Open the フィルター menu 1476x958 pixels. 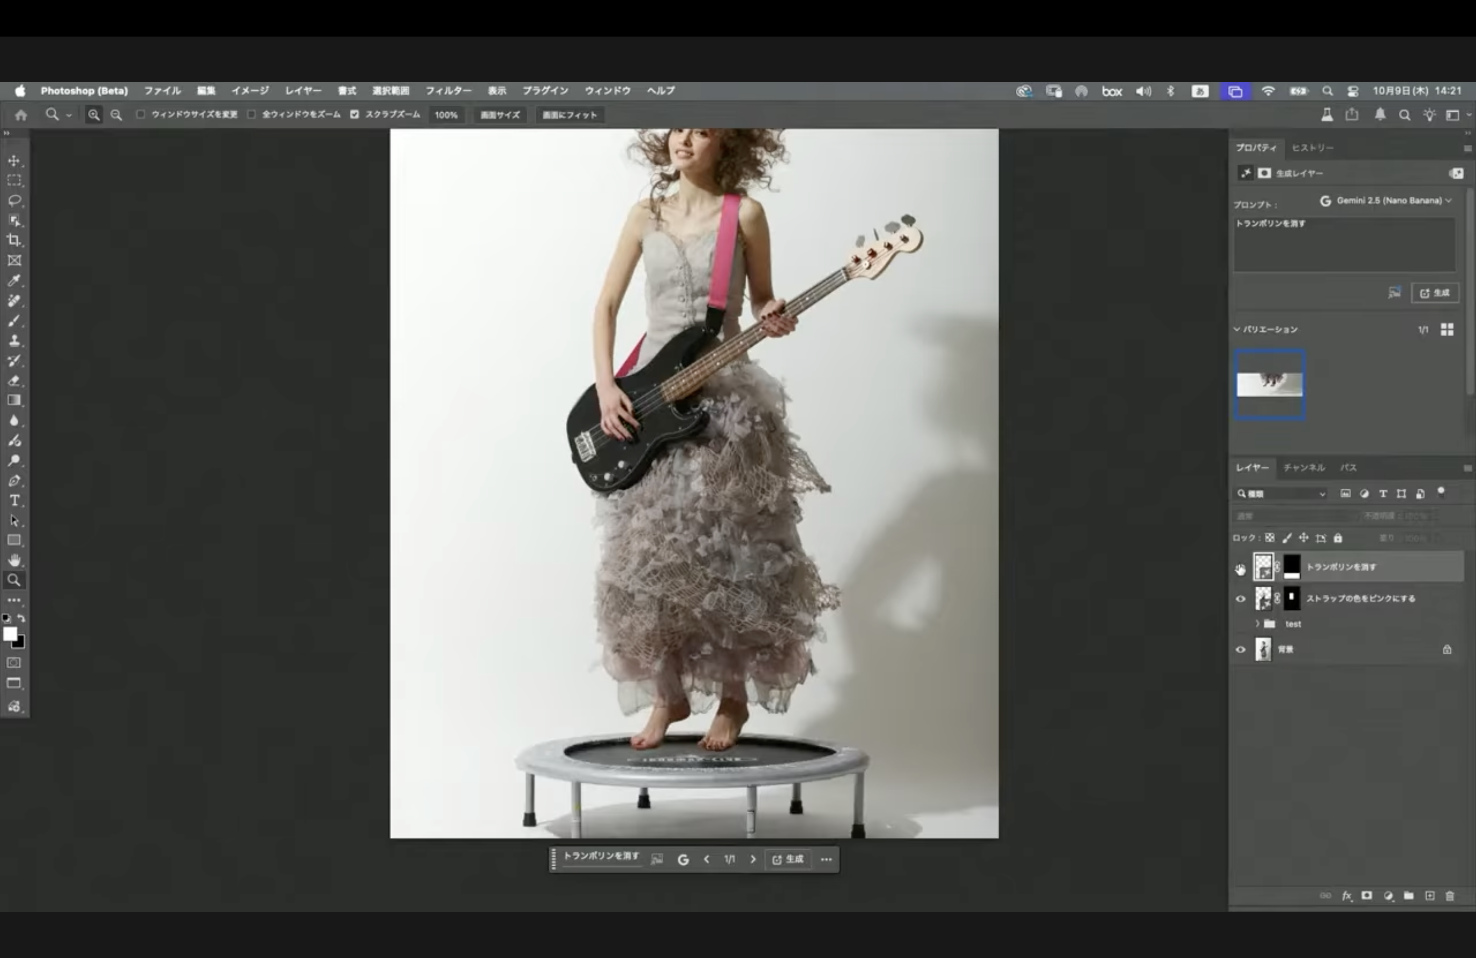448,90
